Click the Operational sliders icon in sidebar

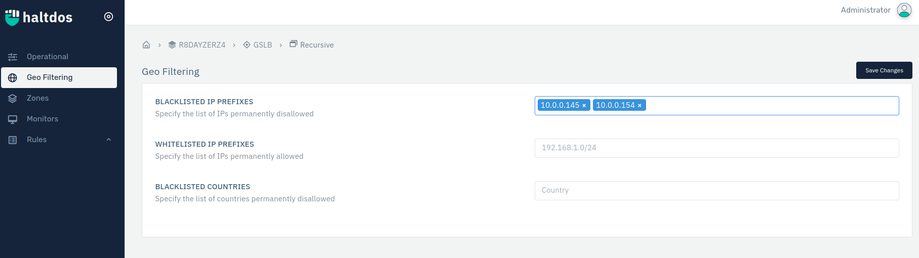[13, 57]
